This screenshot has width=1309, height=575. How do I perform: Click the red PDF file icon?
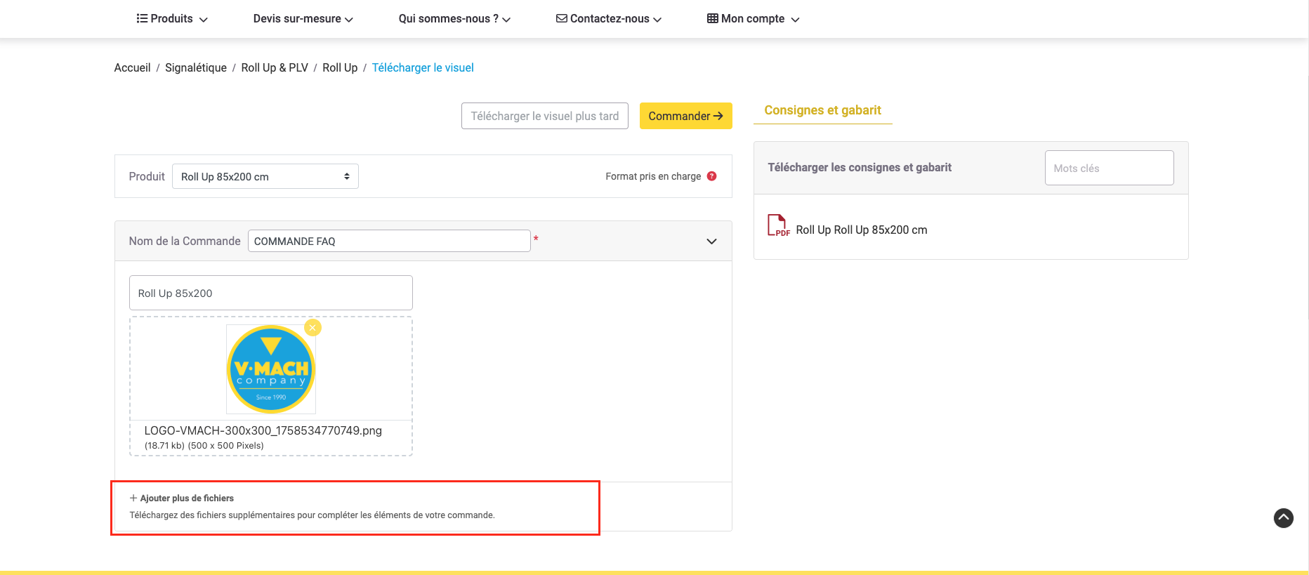(x=777, y=225)
